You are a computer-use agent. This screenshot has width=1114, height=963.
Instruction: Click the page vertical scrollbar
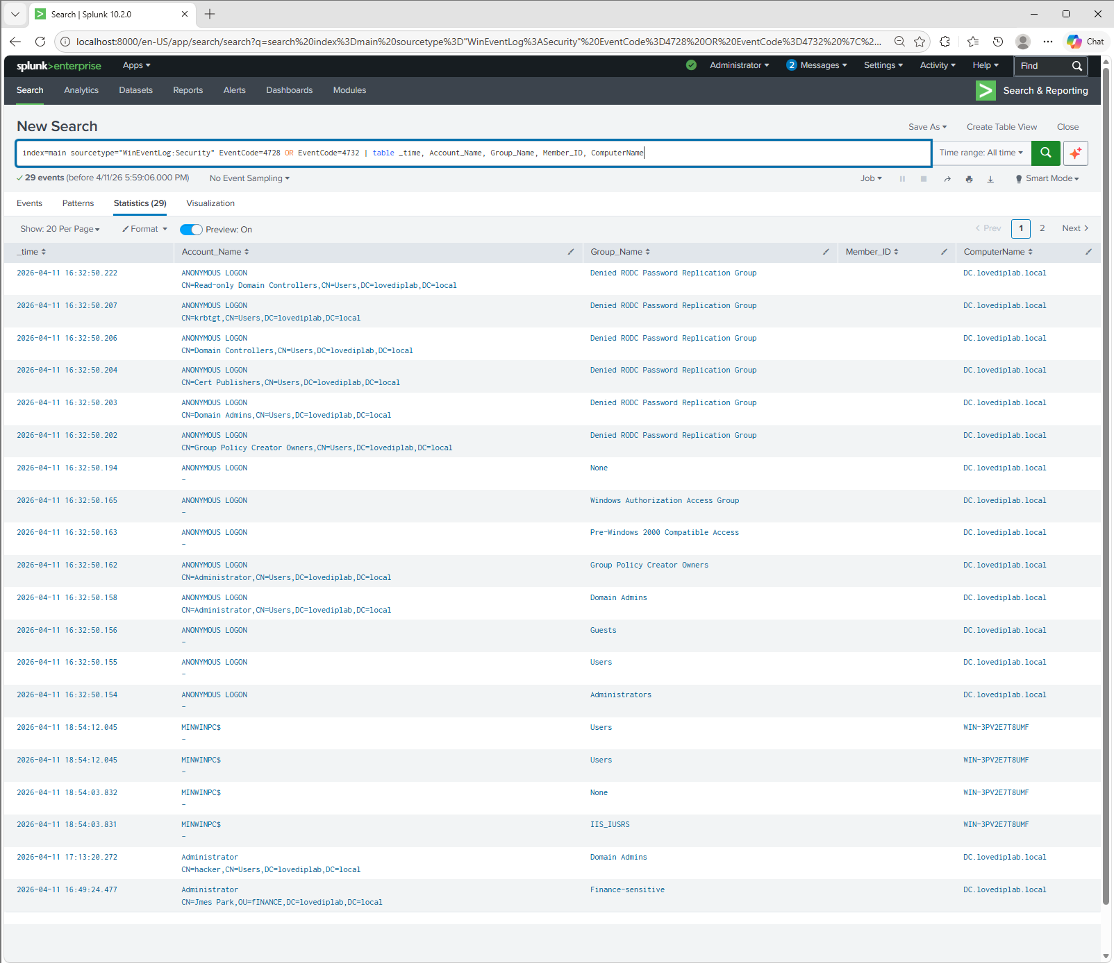pyautogui.click(x=1106, y=486)
